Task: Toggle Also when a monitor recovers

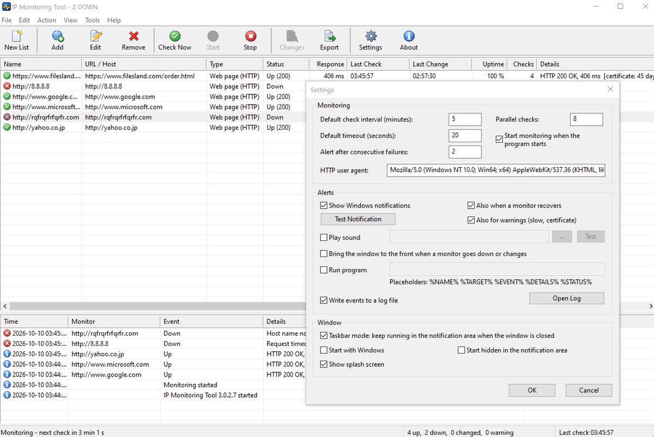Action: (471, 206)
